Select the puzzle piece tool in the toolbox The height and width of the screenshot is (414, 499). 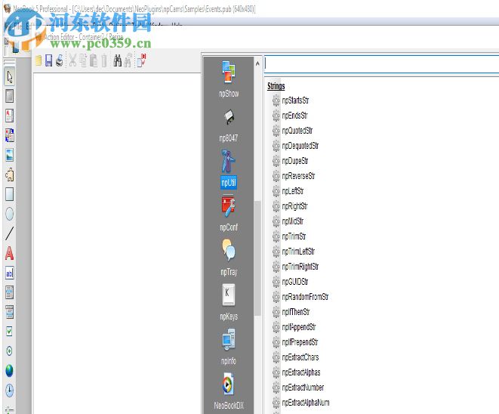pyautogui.click(x=10, y=175)
